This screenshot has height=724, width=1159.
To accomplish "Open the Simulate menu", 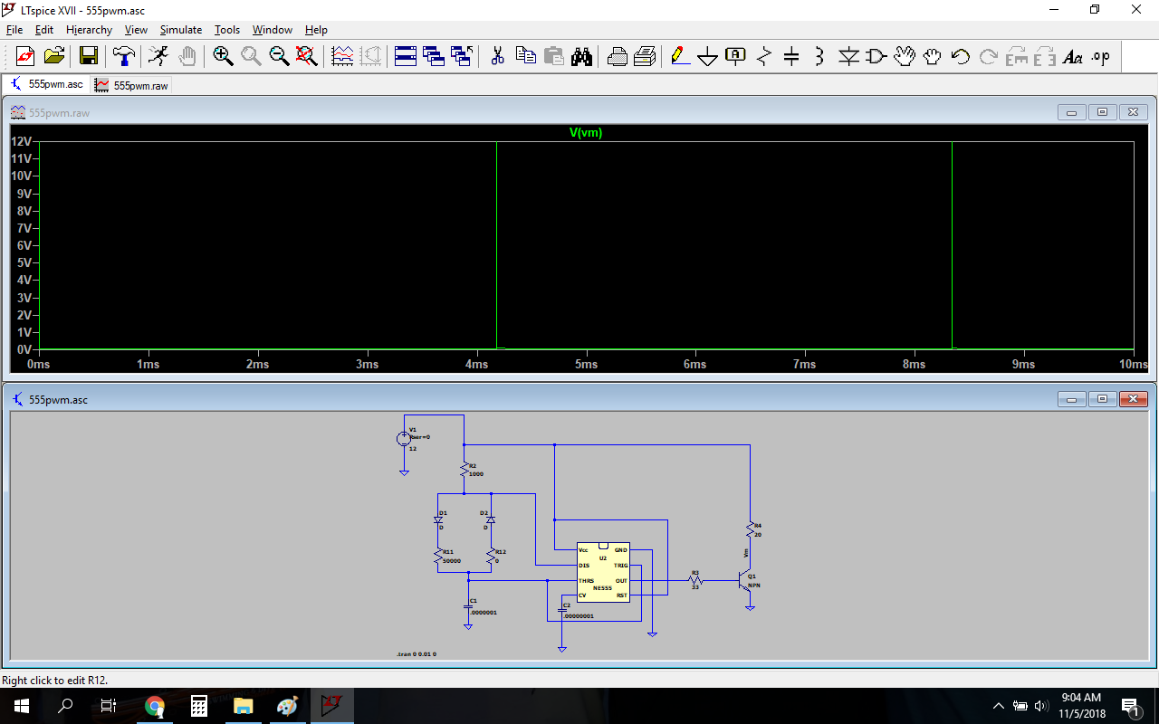I will pos(181,30).
